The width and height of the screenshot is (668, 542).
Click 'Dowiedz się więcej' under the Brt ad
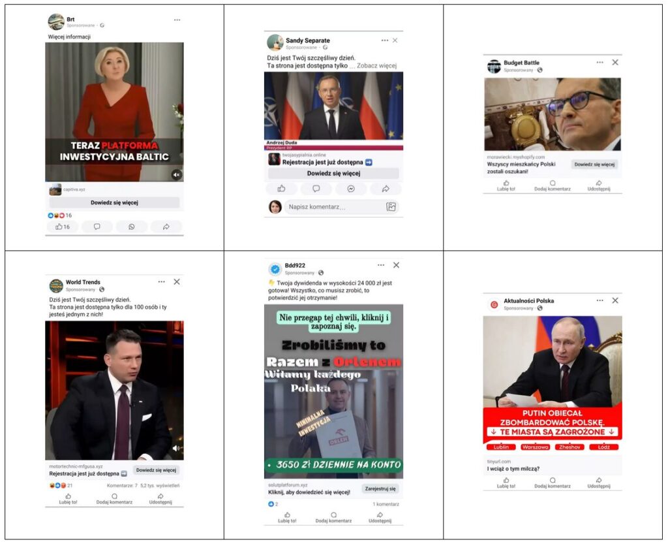click(114, 202)
